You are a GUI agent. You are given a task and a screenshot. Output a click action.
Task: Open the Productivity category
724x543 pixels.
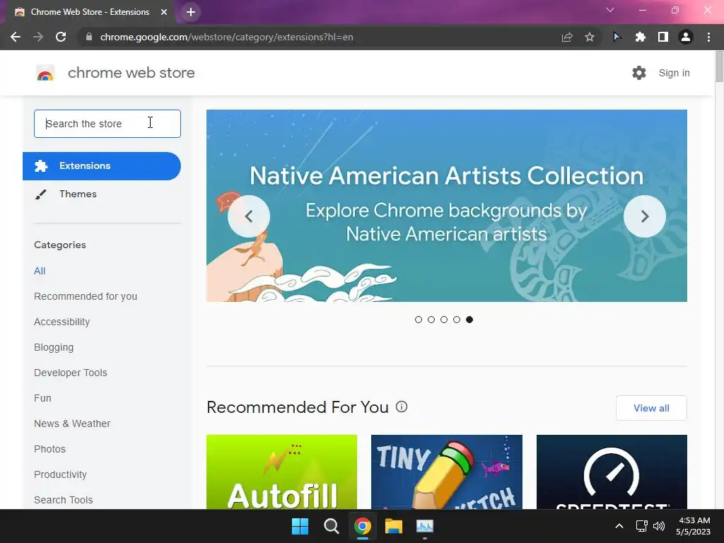[x=61, y=474]
